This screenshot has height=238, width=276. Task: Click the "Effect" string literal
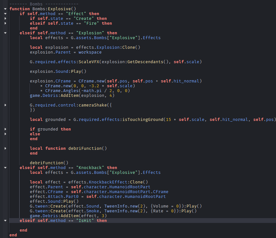(x=76, y=14)
